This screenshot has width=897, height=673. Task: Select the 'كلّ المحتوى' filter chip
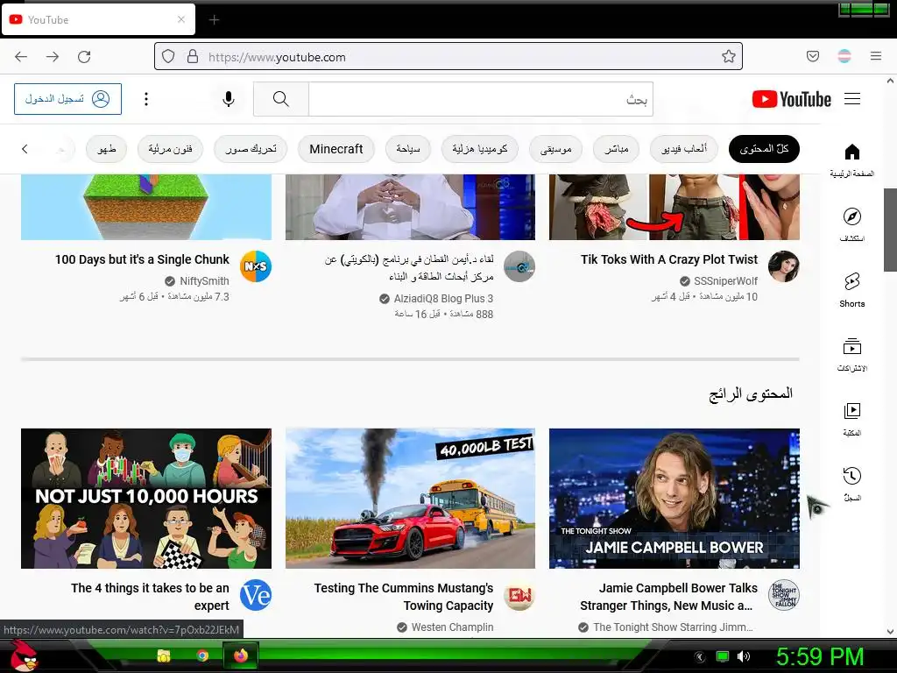(x=764, y=149)
